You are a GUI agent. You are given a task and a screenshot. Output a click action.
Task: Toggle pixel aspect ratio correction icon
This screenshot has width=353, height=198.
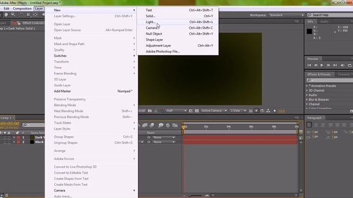pyautogui.click(x=250, y=111)
